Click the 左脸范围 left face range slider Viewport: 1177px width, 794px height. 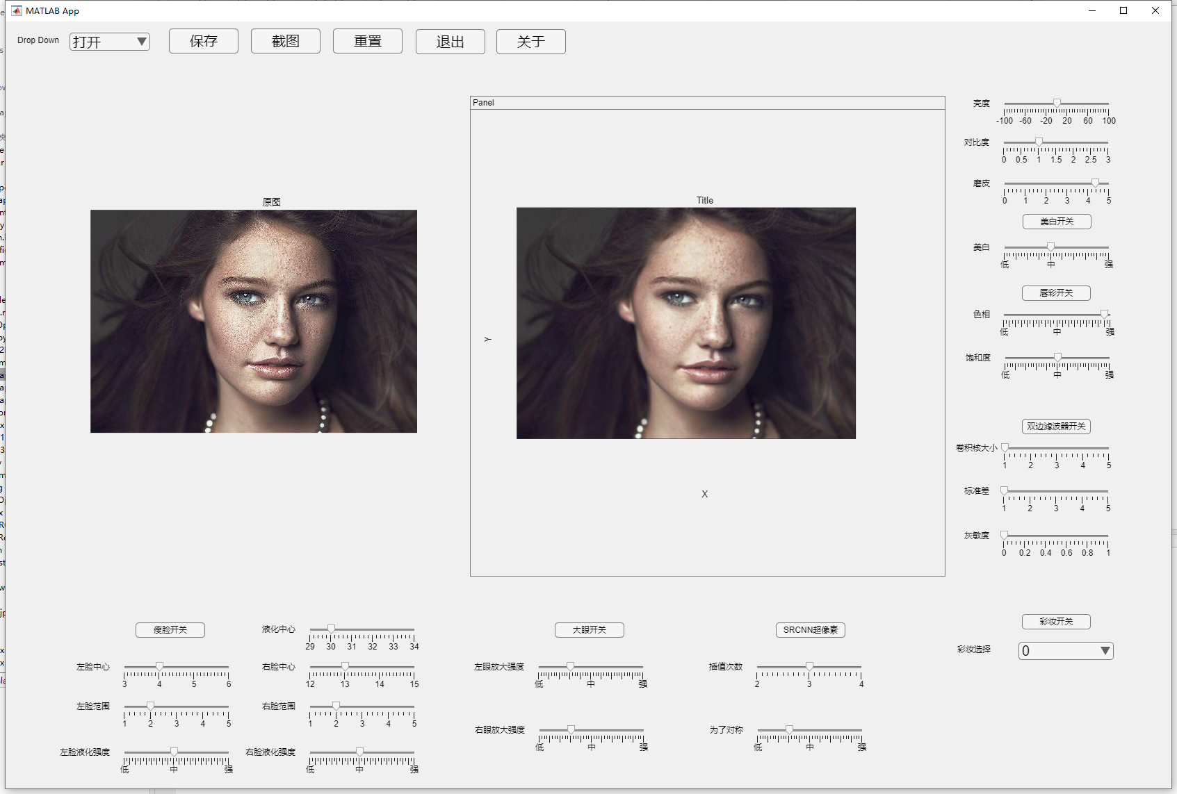pos(177,706)
